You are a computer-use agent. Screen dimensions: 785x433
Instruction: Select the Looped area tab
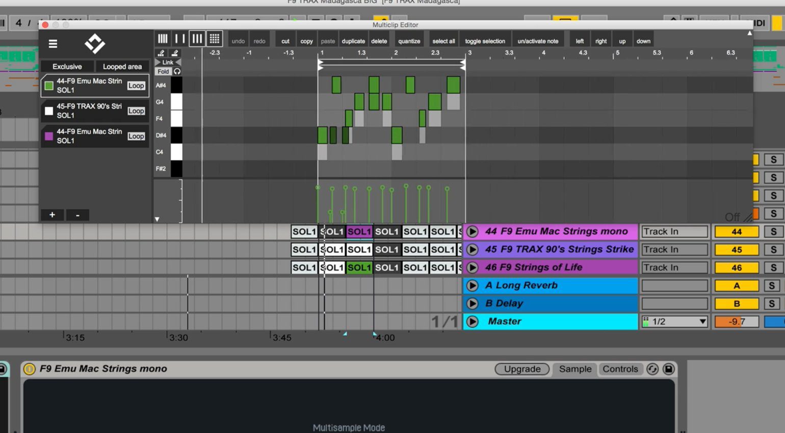coord(122,66)
